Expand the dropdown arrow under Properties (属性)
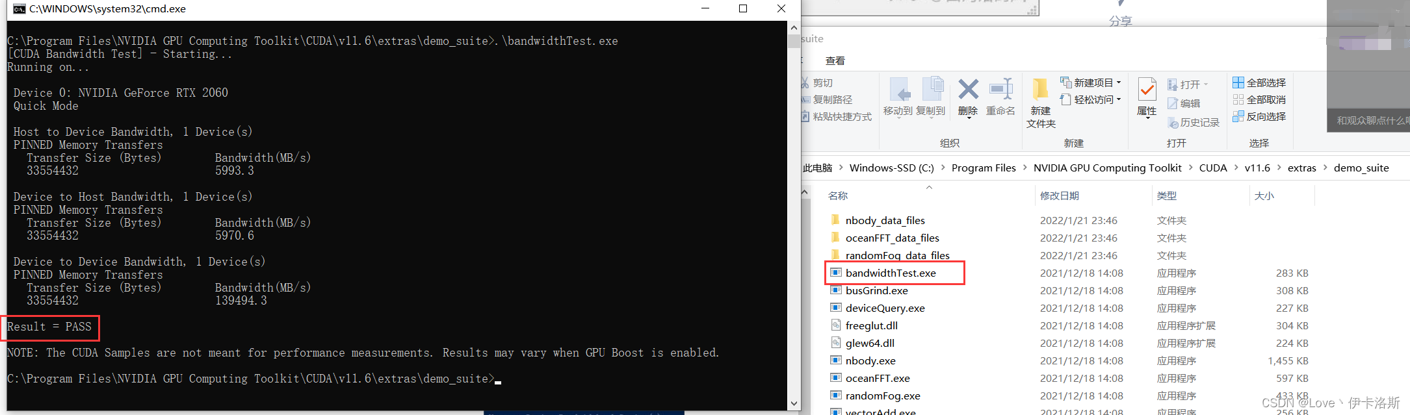The width and height of the screenshot is (1410, 415). 1147,118
